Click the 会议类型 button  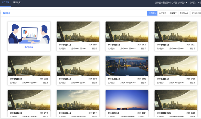coord(163,13)
